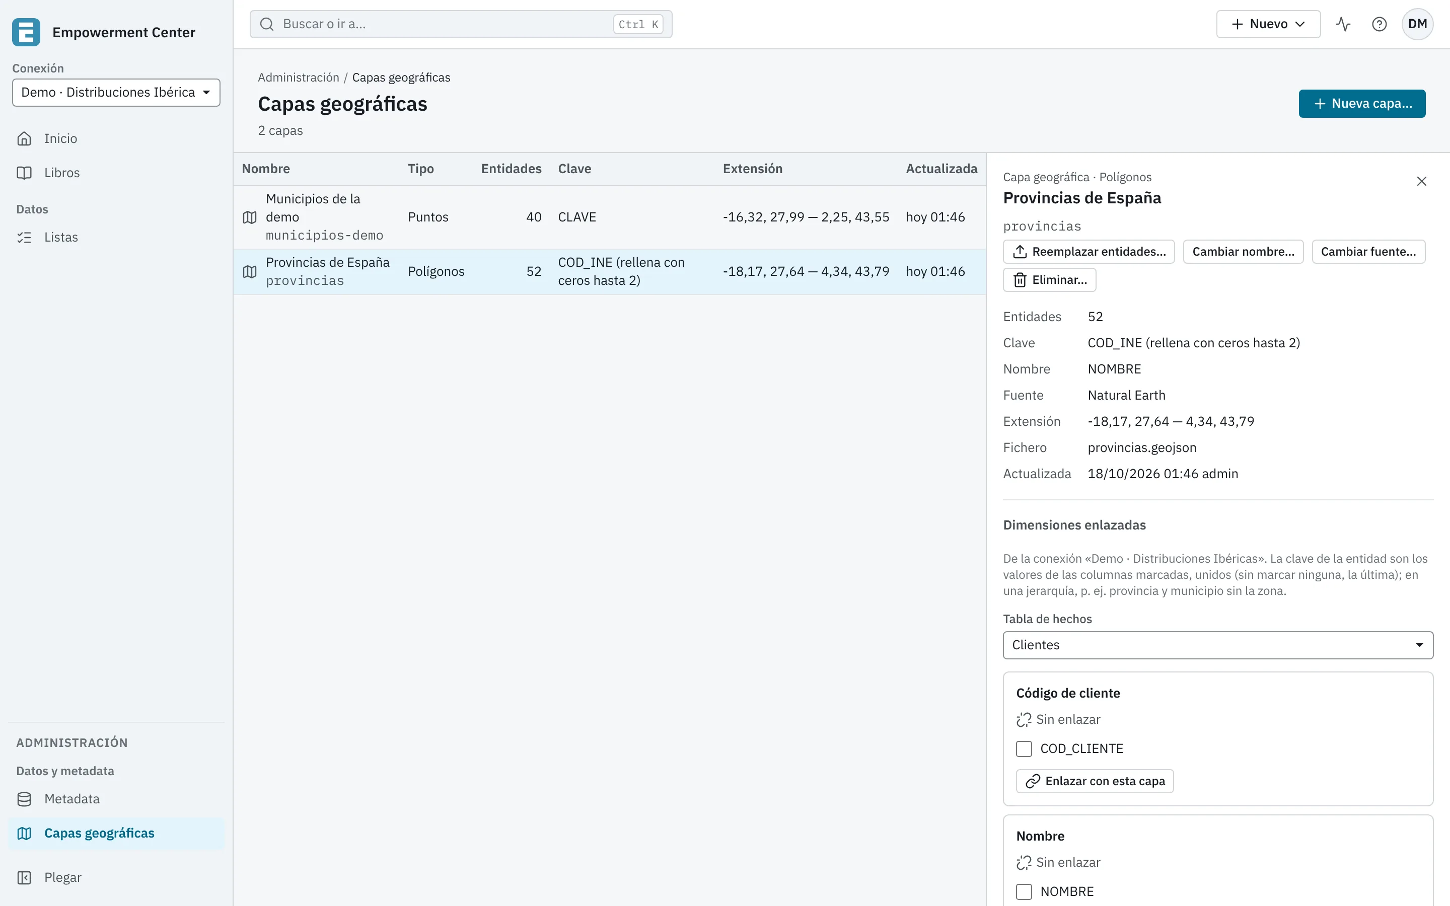Image resolution: width=1450 pixels, height=906 pixels.
Task: Click the map icon beside Municipios de la demo
Action: (250, 217)
